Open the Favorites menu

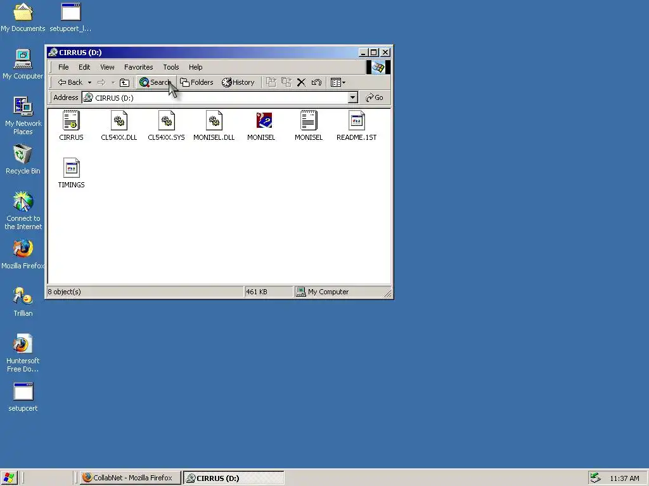(x=139, y=67)
